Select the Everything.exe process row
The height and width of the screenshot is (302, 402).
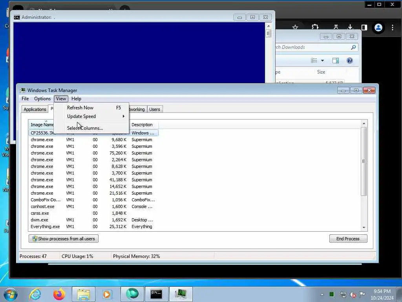point(93,226)
